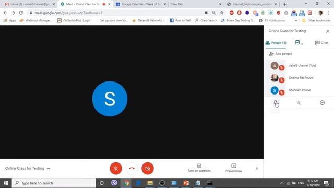Image resolution: width=334 pixels, height=188 pixels.
Task: Bookmark this page with star icon
Action: click(222, 13)
